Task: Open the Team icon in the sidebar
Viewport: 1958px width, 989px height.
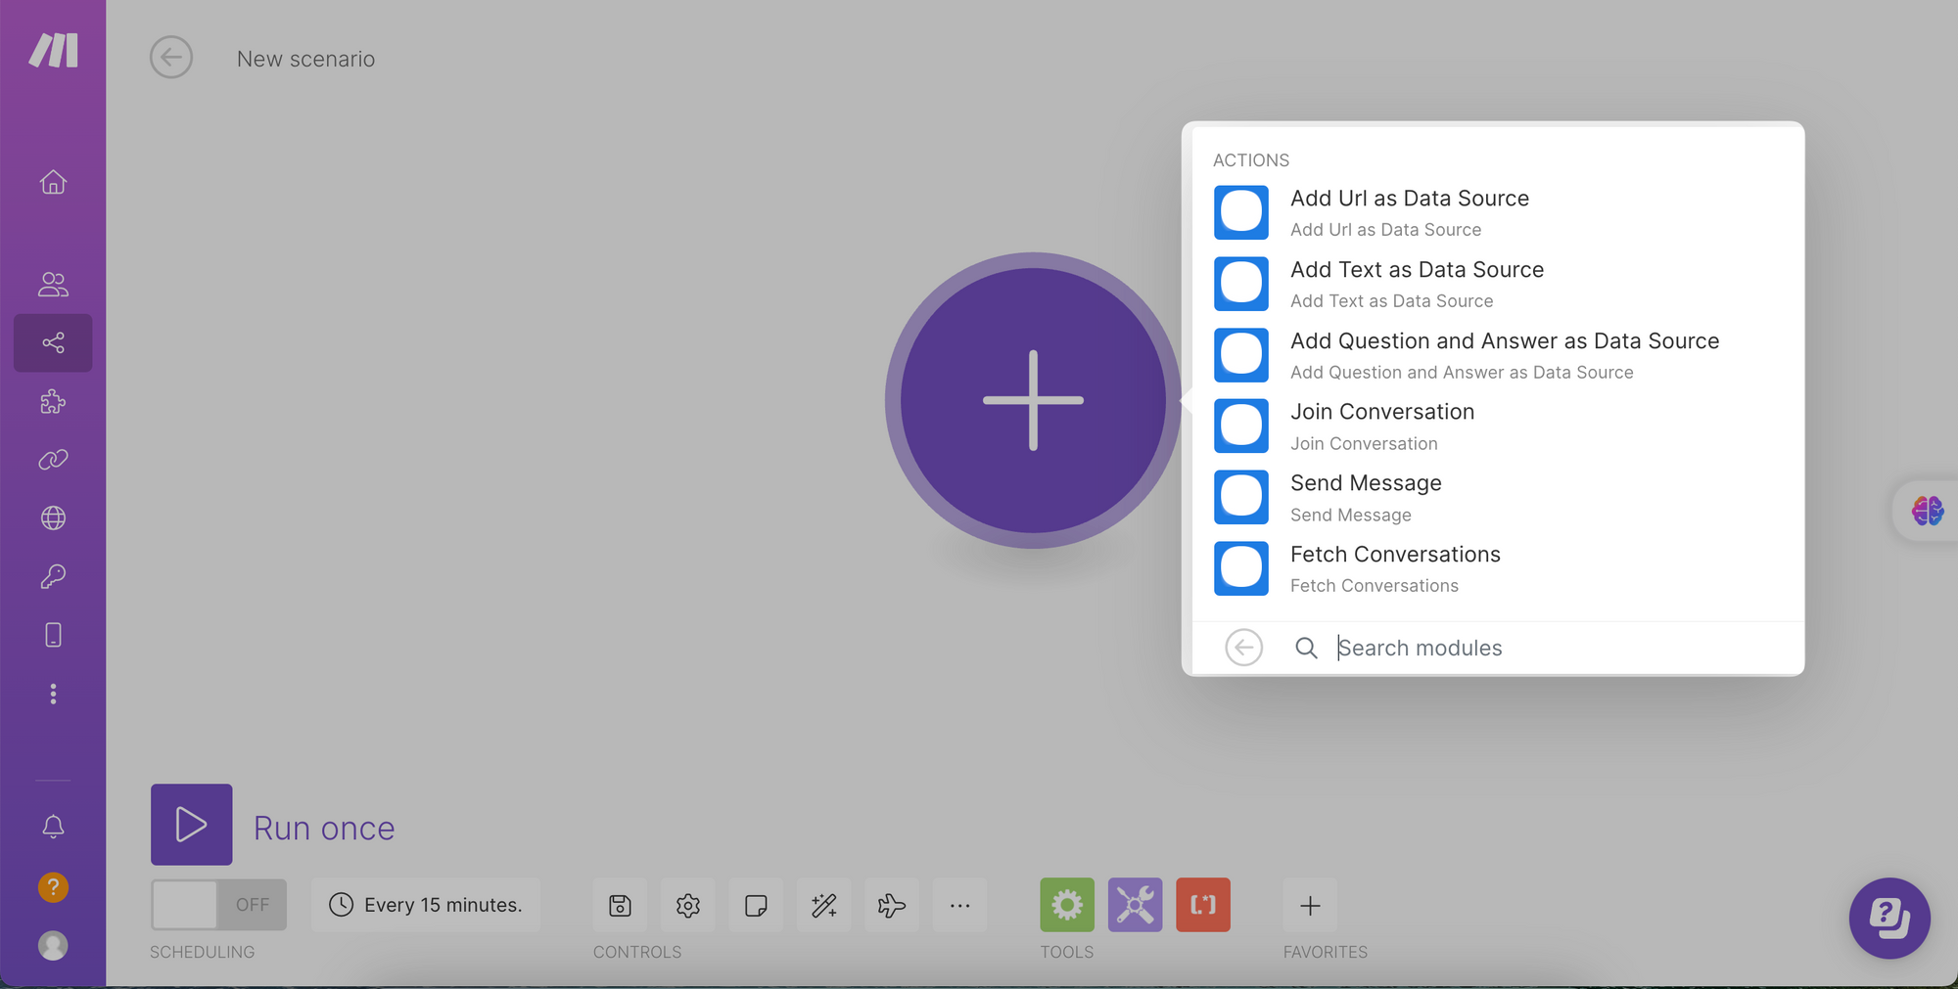Action: click(x=53, y=285)
